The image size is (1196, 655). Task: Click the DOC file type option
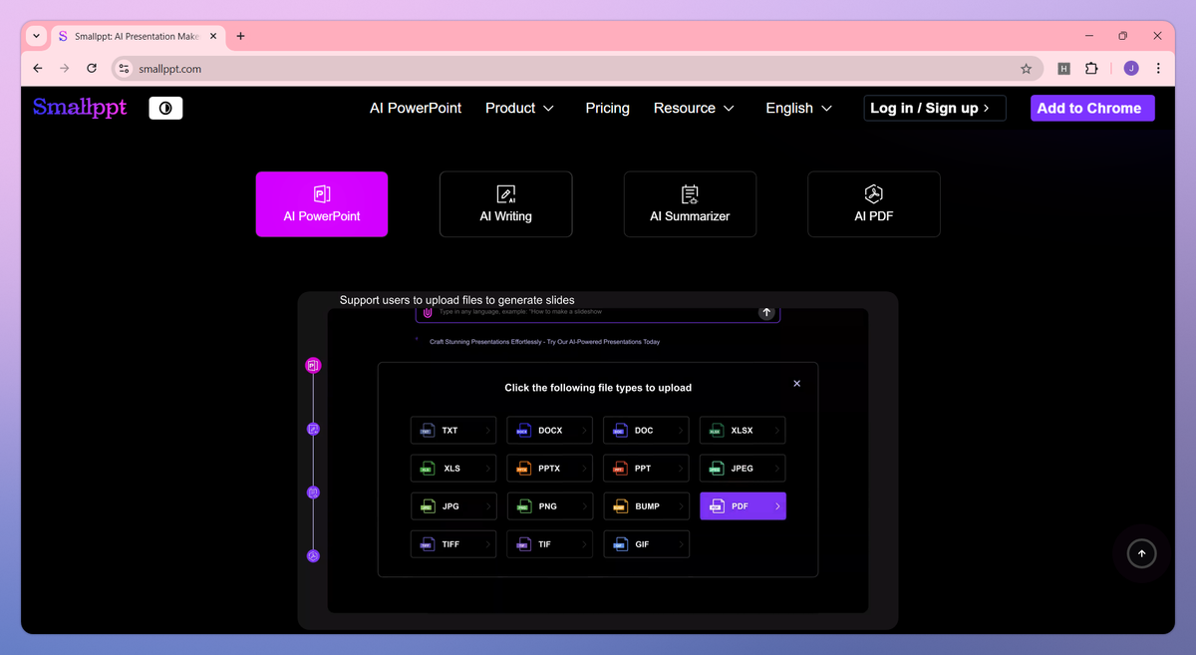tap(646, 430)
